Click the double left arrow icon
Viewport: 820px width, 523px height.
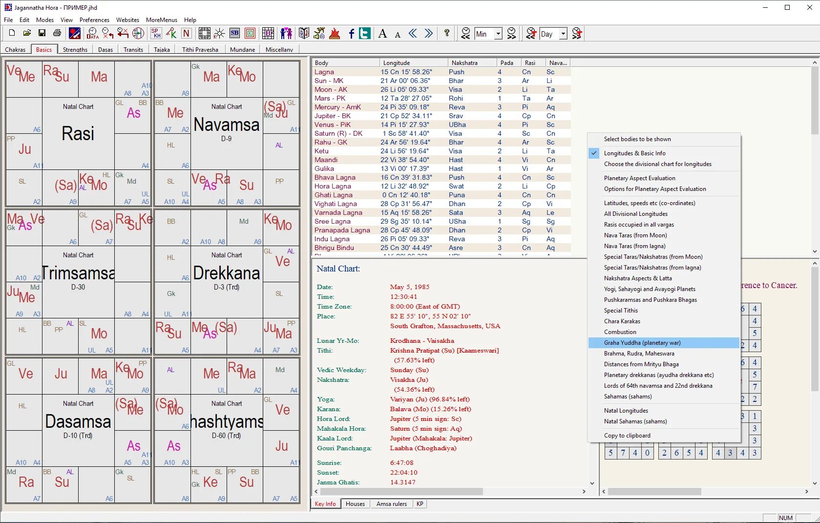click(413, 33)
